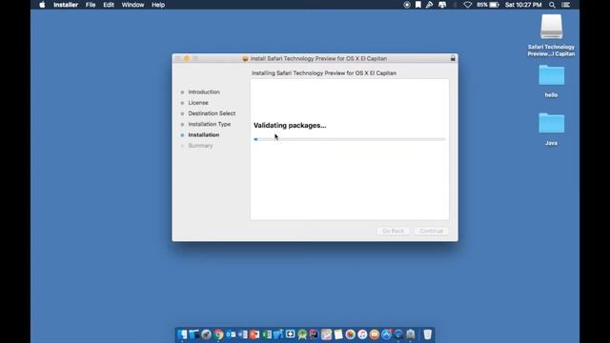Image resolution: width=610 pixels, height=343 pixels.
Task: Open Finder from the dock
Action: [182, 334]
